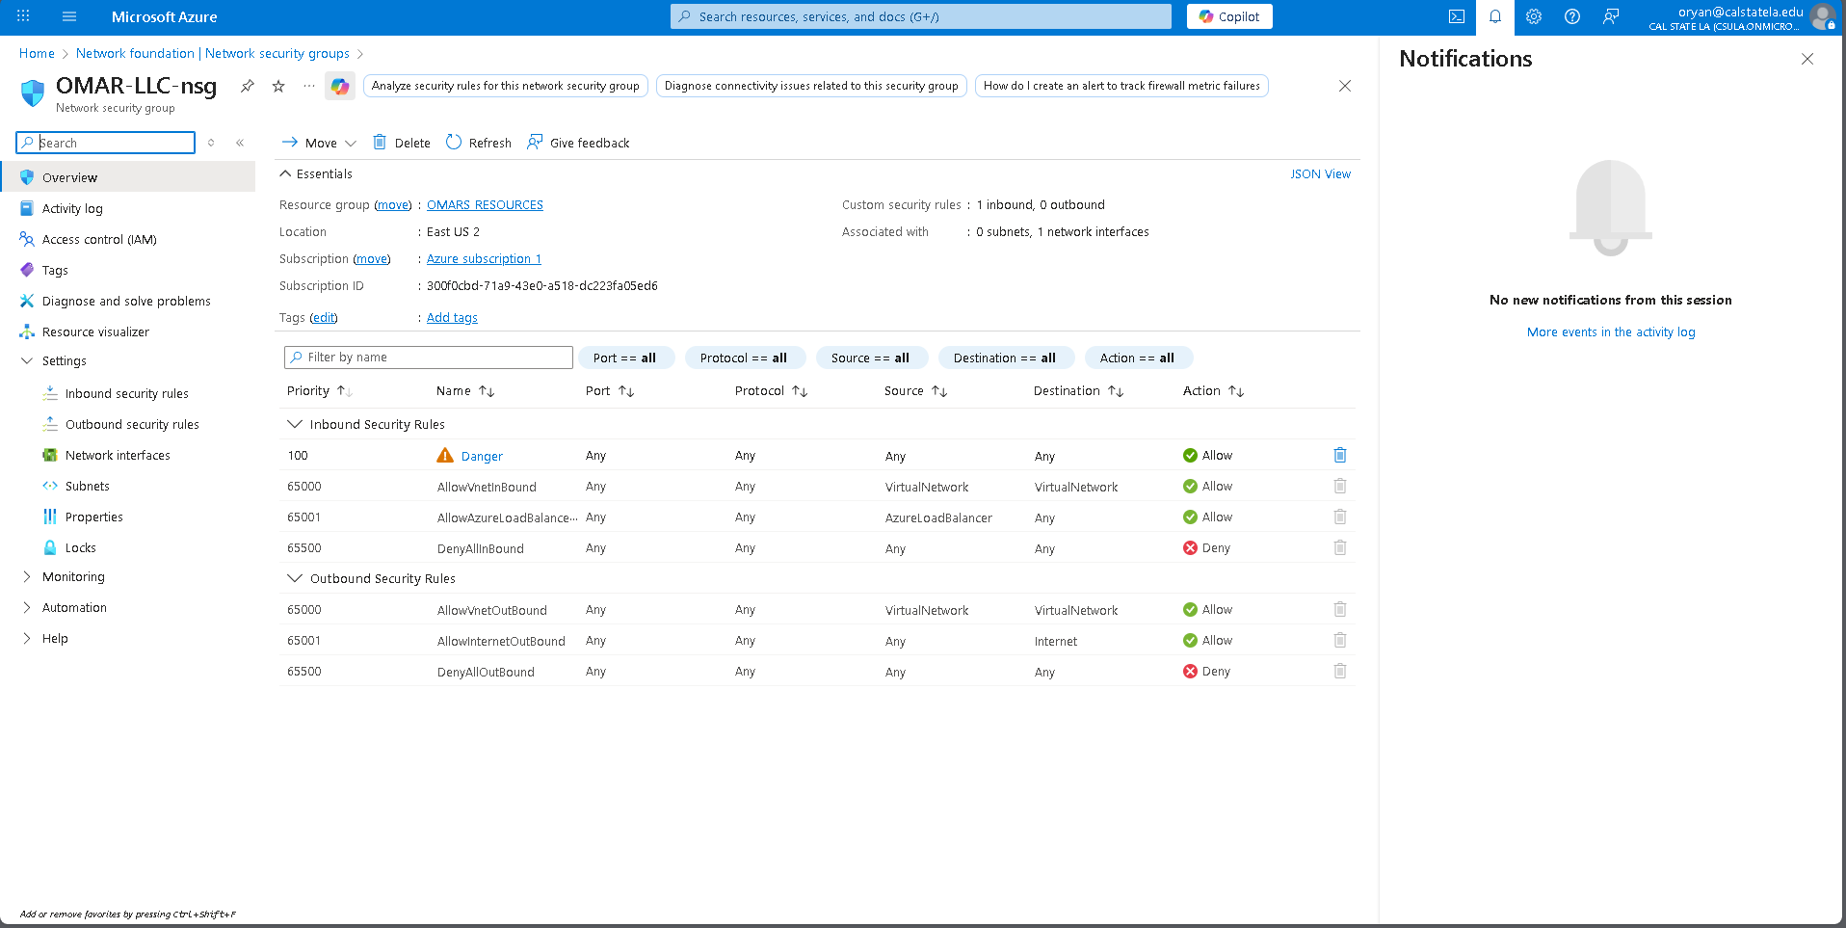Screen dimensions: 1846x928
Task: Open Access control (IAM)
Action: 99,239
